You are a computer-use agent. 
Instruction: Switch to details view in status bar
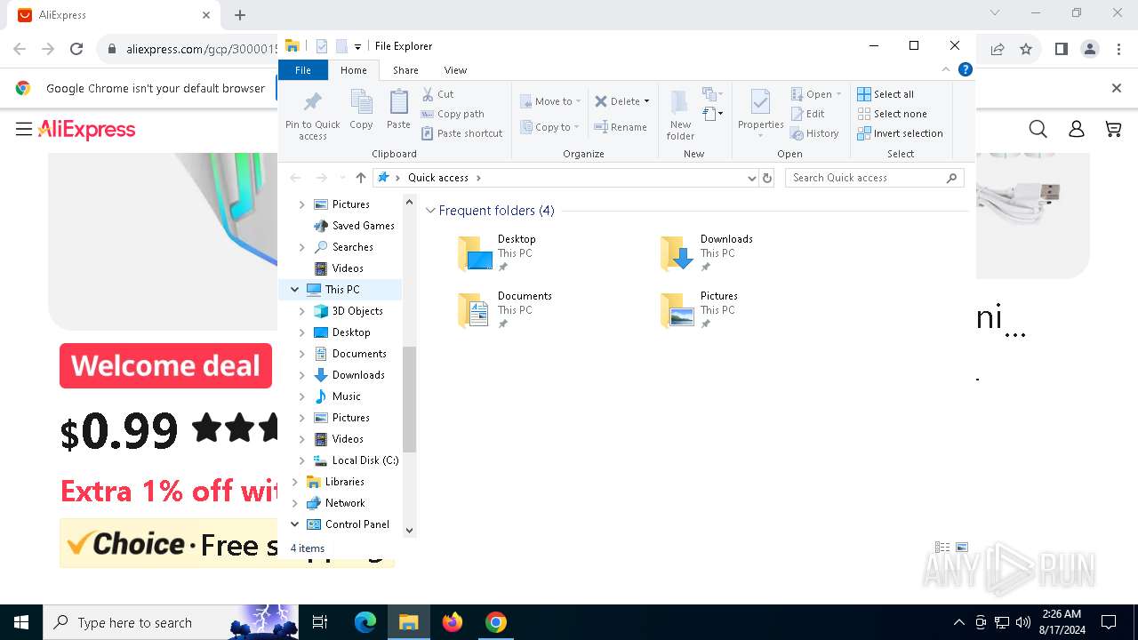[942, 548]
